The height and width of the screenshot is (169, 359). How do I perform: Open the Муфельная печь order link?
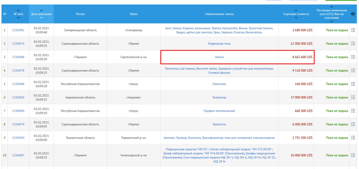[x=219, y=44]
